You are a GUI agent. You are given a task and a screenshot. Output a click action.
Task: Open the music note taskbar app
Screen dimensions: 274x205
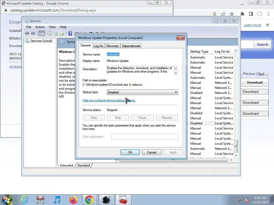[x=57, y=200]
